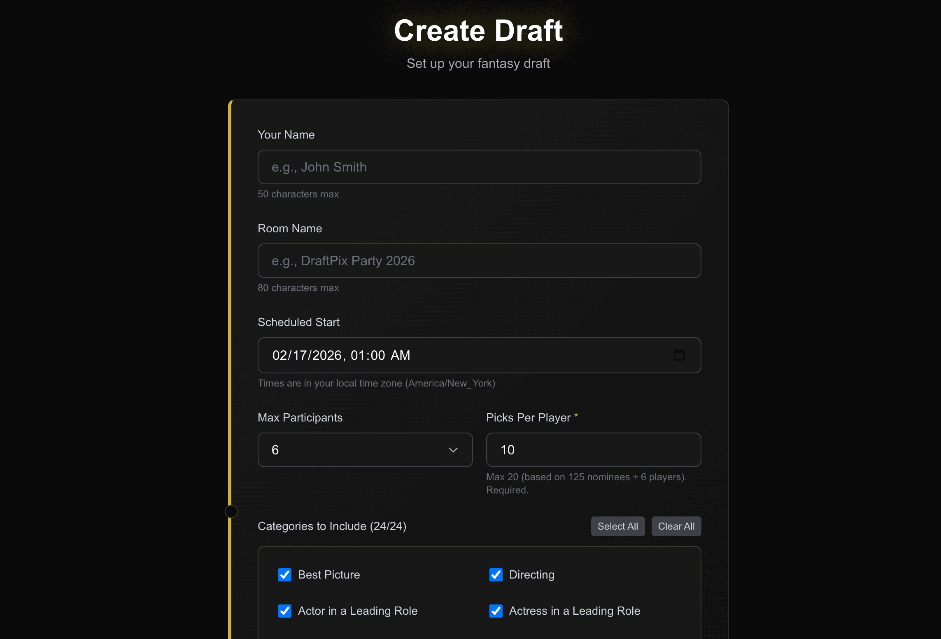The image size is (941, 639).
Task: Select the Picks Per Player value field
Action: coord(593,450)
